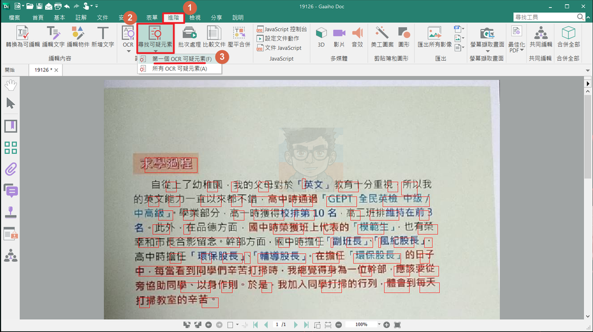The width and height of the screenshot is (593, 332).
Task: Go to the next page
Action: [296, 325]
